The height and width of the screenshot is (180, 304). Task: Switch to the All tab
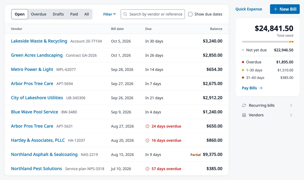[x=87, y=14]
